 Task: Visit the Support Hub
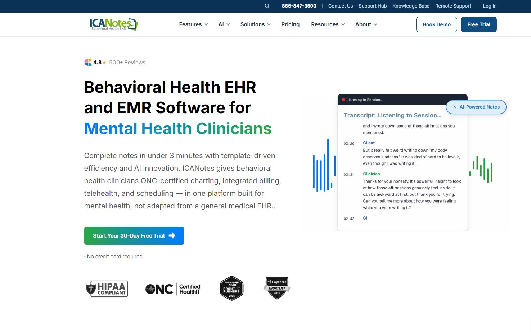pos(373,6)
